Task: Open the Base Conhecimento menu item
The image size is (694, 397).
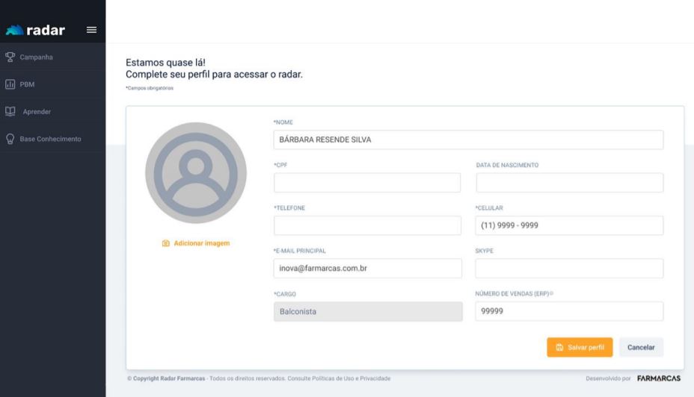Action: 50,139
